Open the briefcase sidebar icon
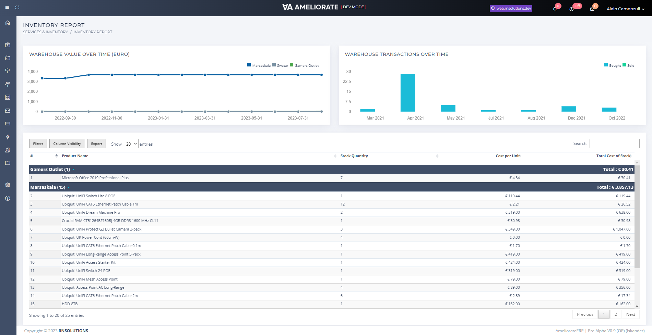This screenshot has width=652, height=335. (x=8, y=45)
